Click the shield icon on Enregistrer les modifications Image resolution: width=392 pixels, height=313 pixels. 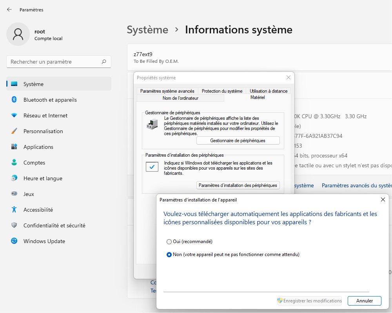pos(280,300)
